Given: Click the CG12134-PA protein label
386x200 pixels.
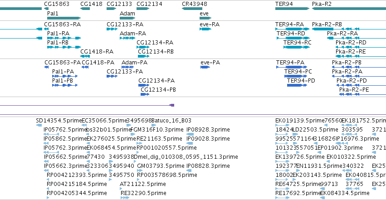Looking at the screenshot, I should point(156,81).
